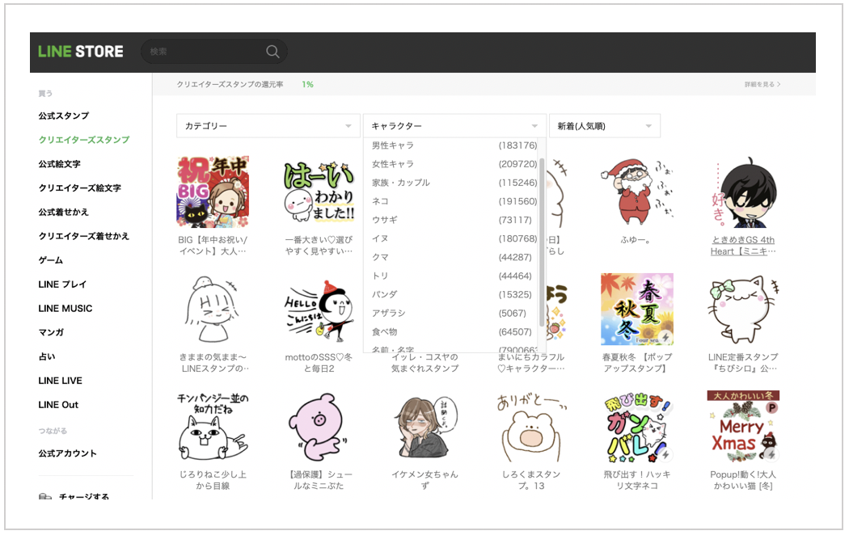Open the イケメン女ちゃんず sticker thumbnail

(x=425, y=427)
